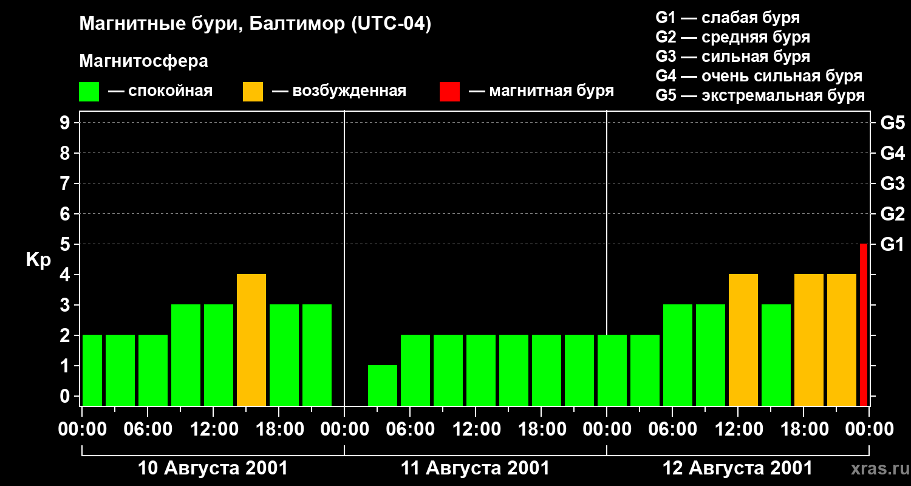Click the right-axis 'G4' label

click(x=892, y=153)
